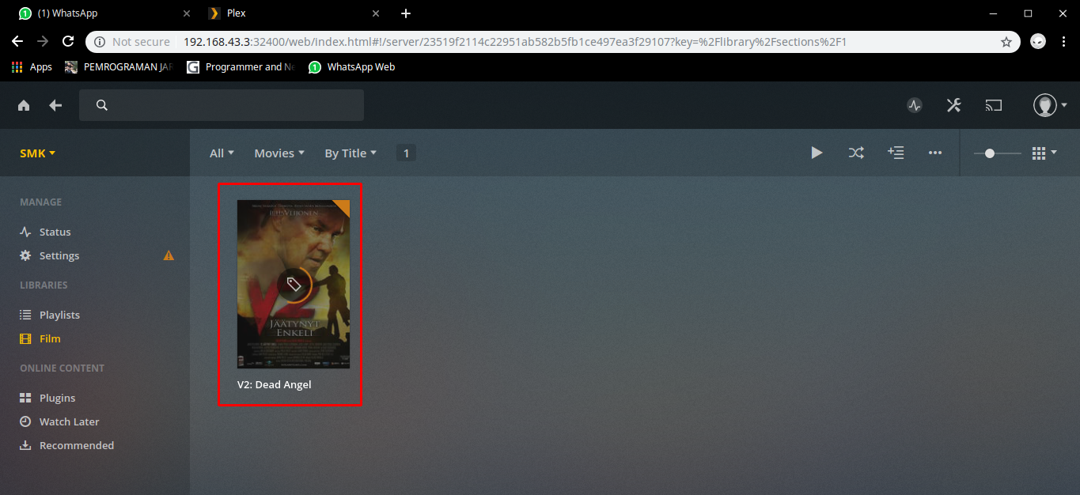Open the user account avatar menu
This screenshot has width=1080, height=495.
point(1050,105)
